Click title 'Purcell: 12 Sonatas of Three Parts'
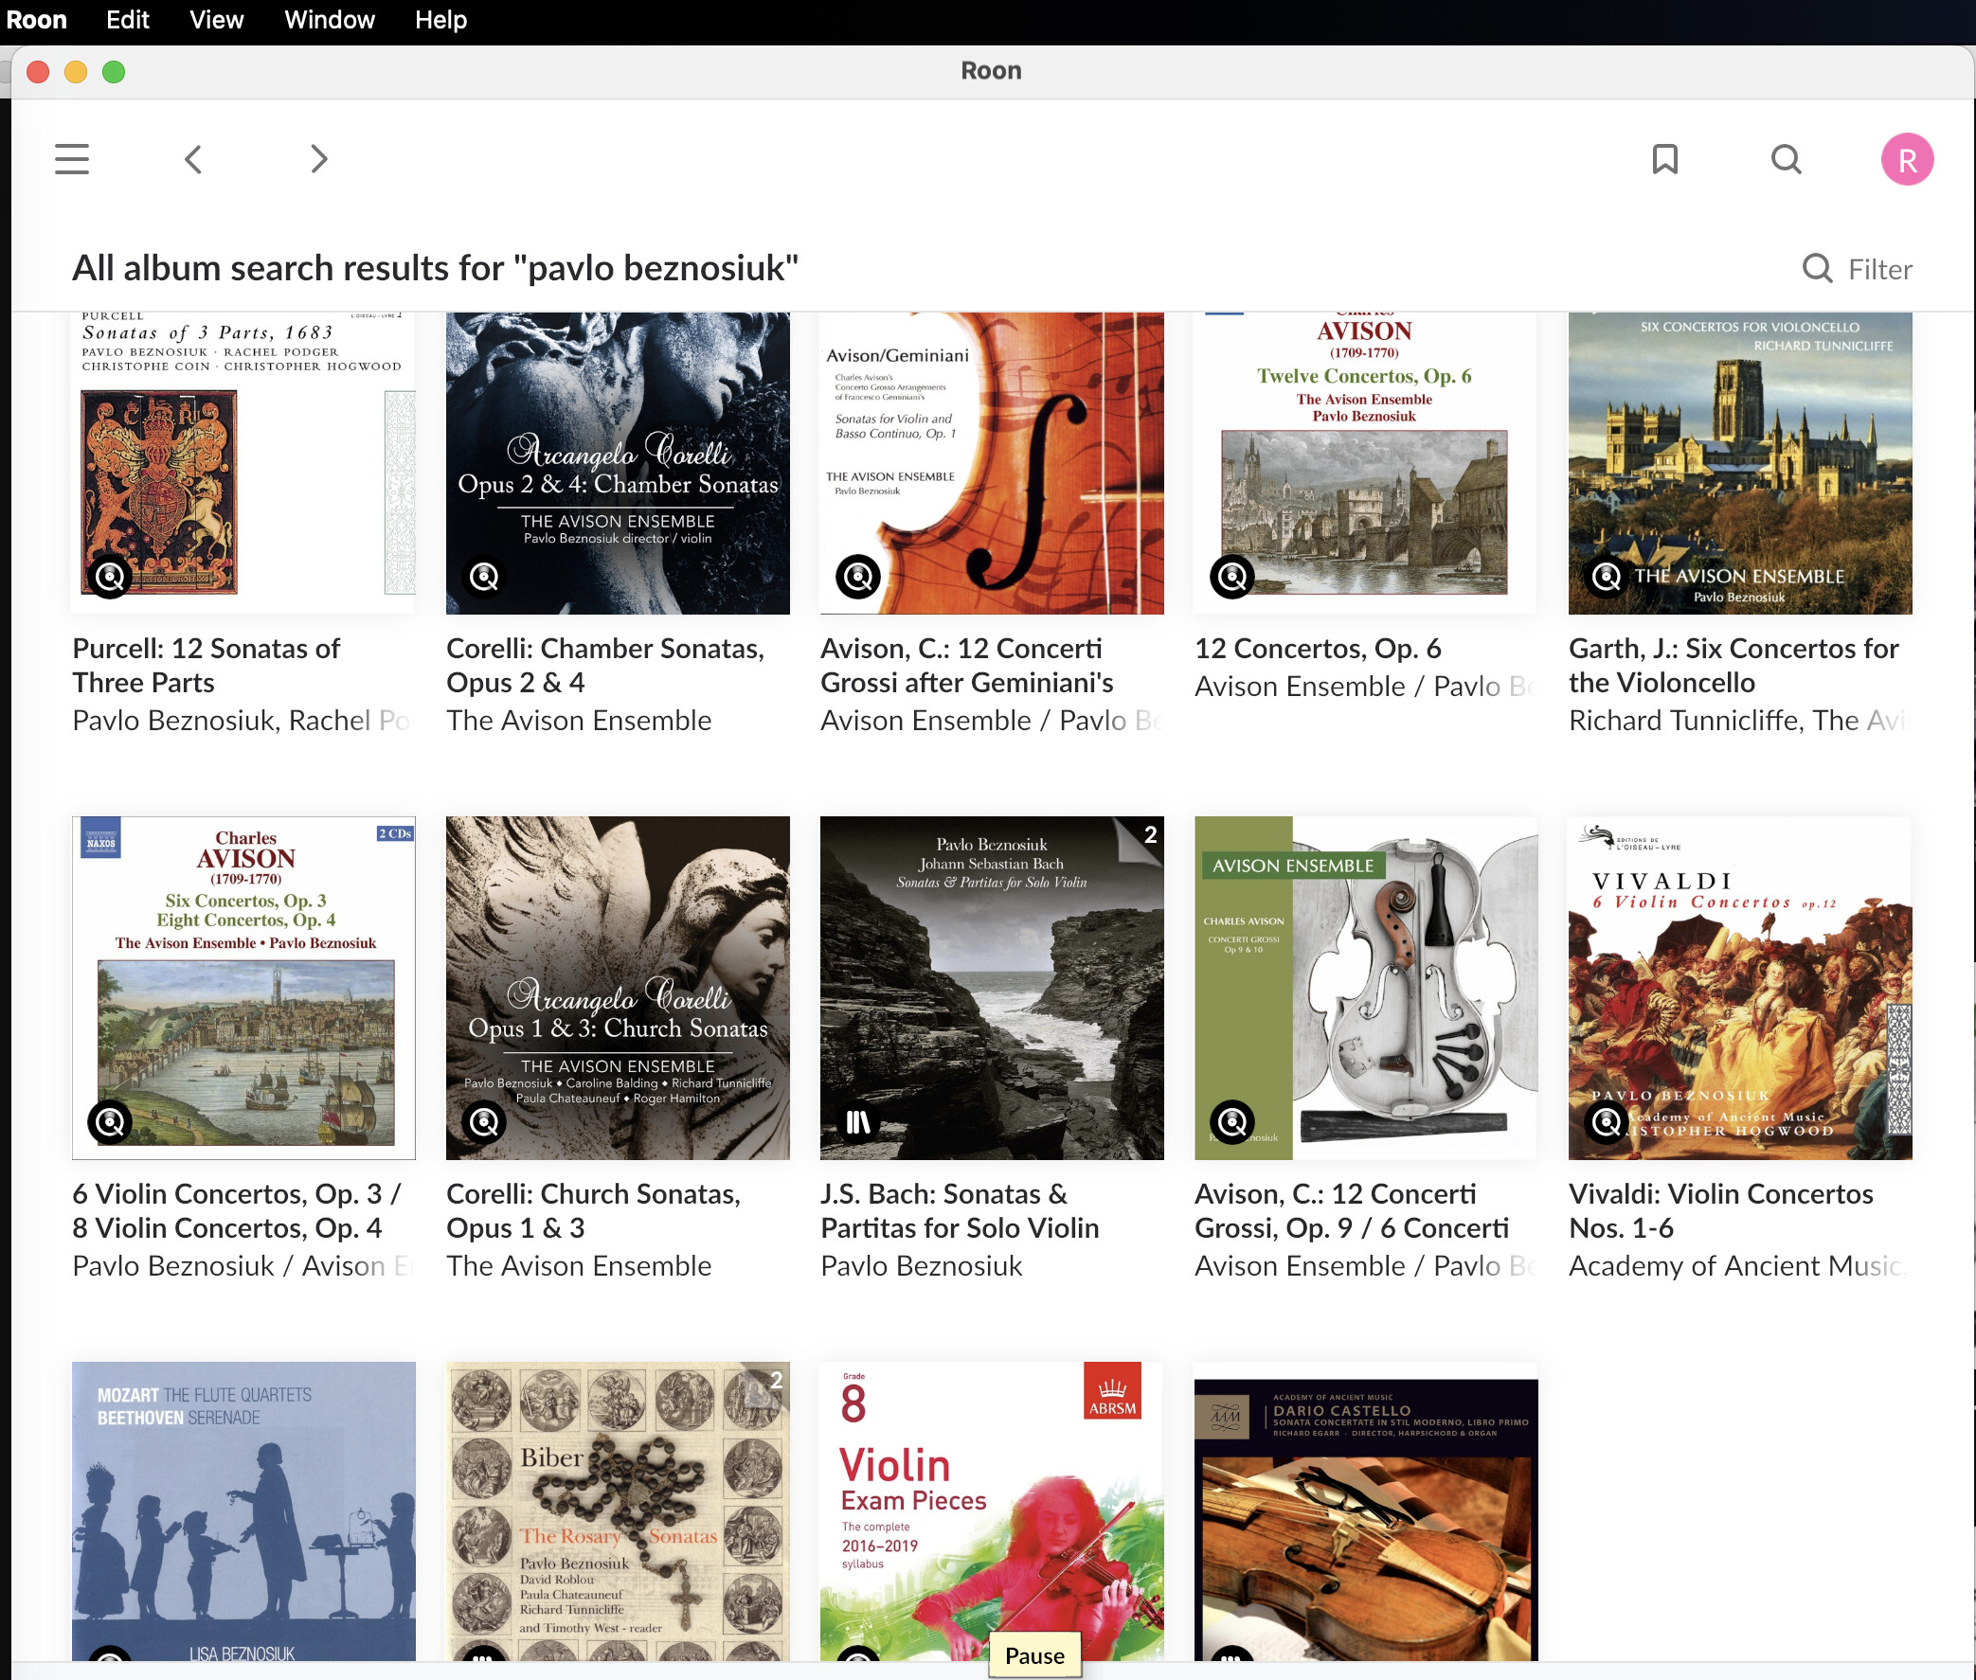 coord(206,666)
